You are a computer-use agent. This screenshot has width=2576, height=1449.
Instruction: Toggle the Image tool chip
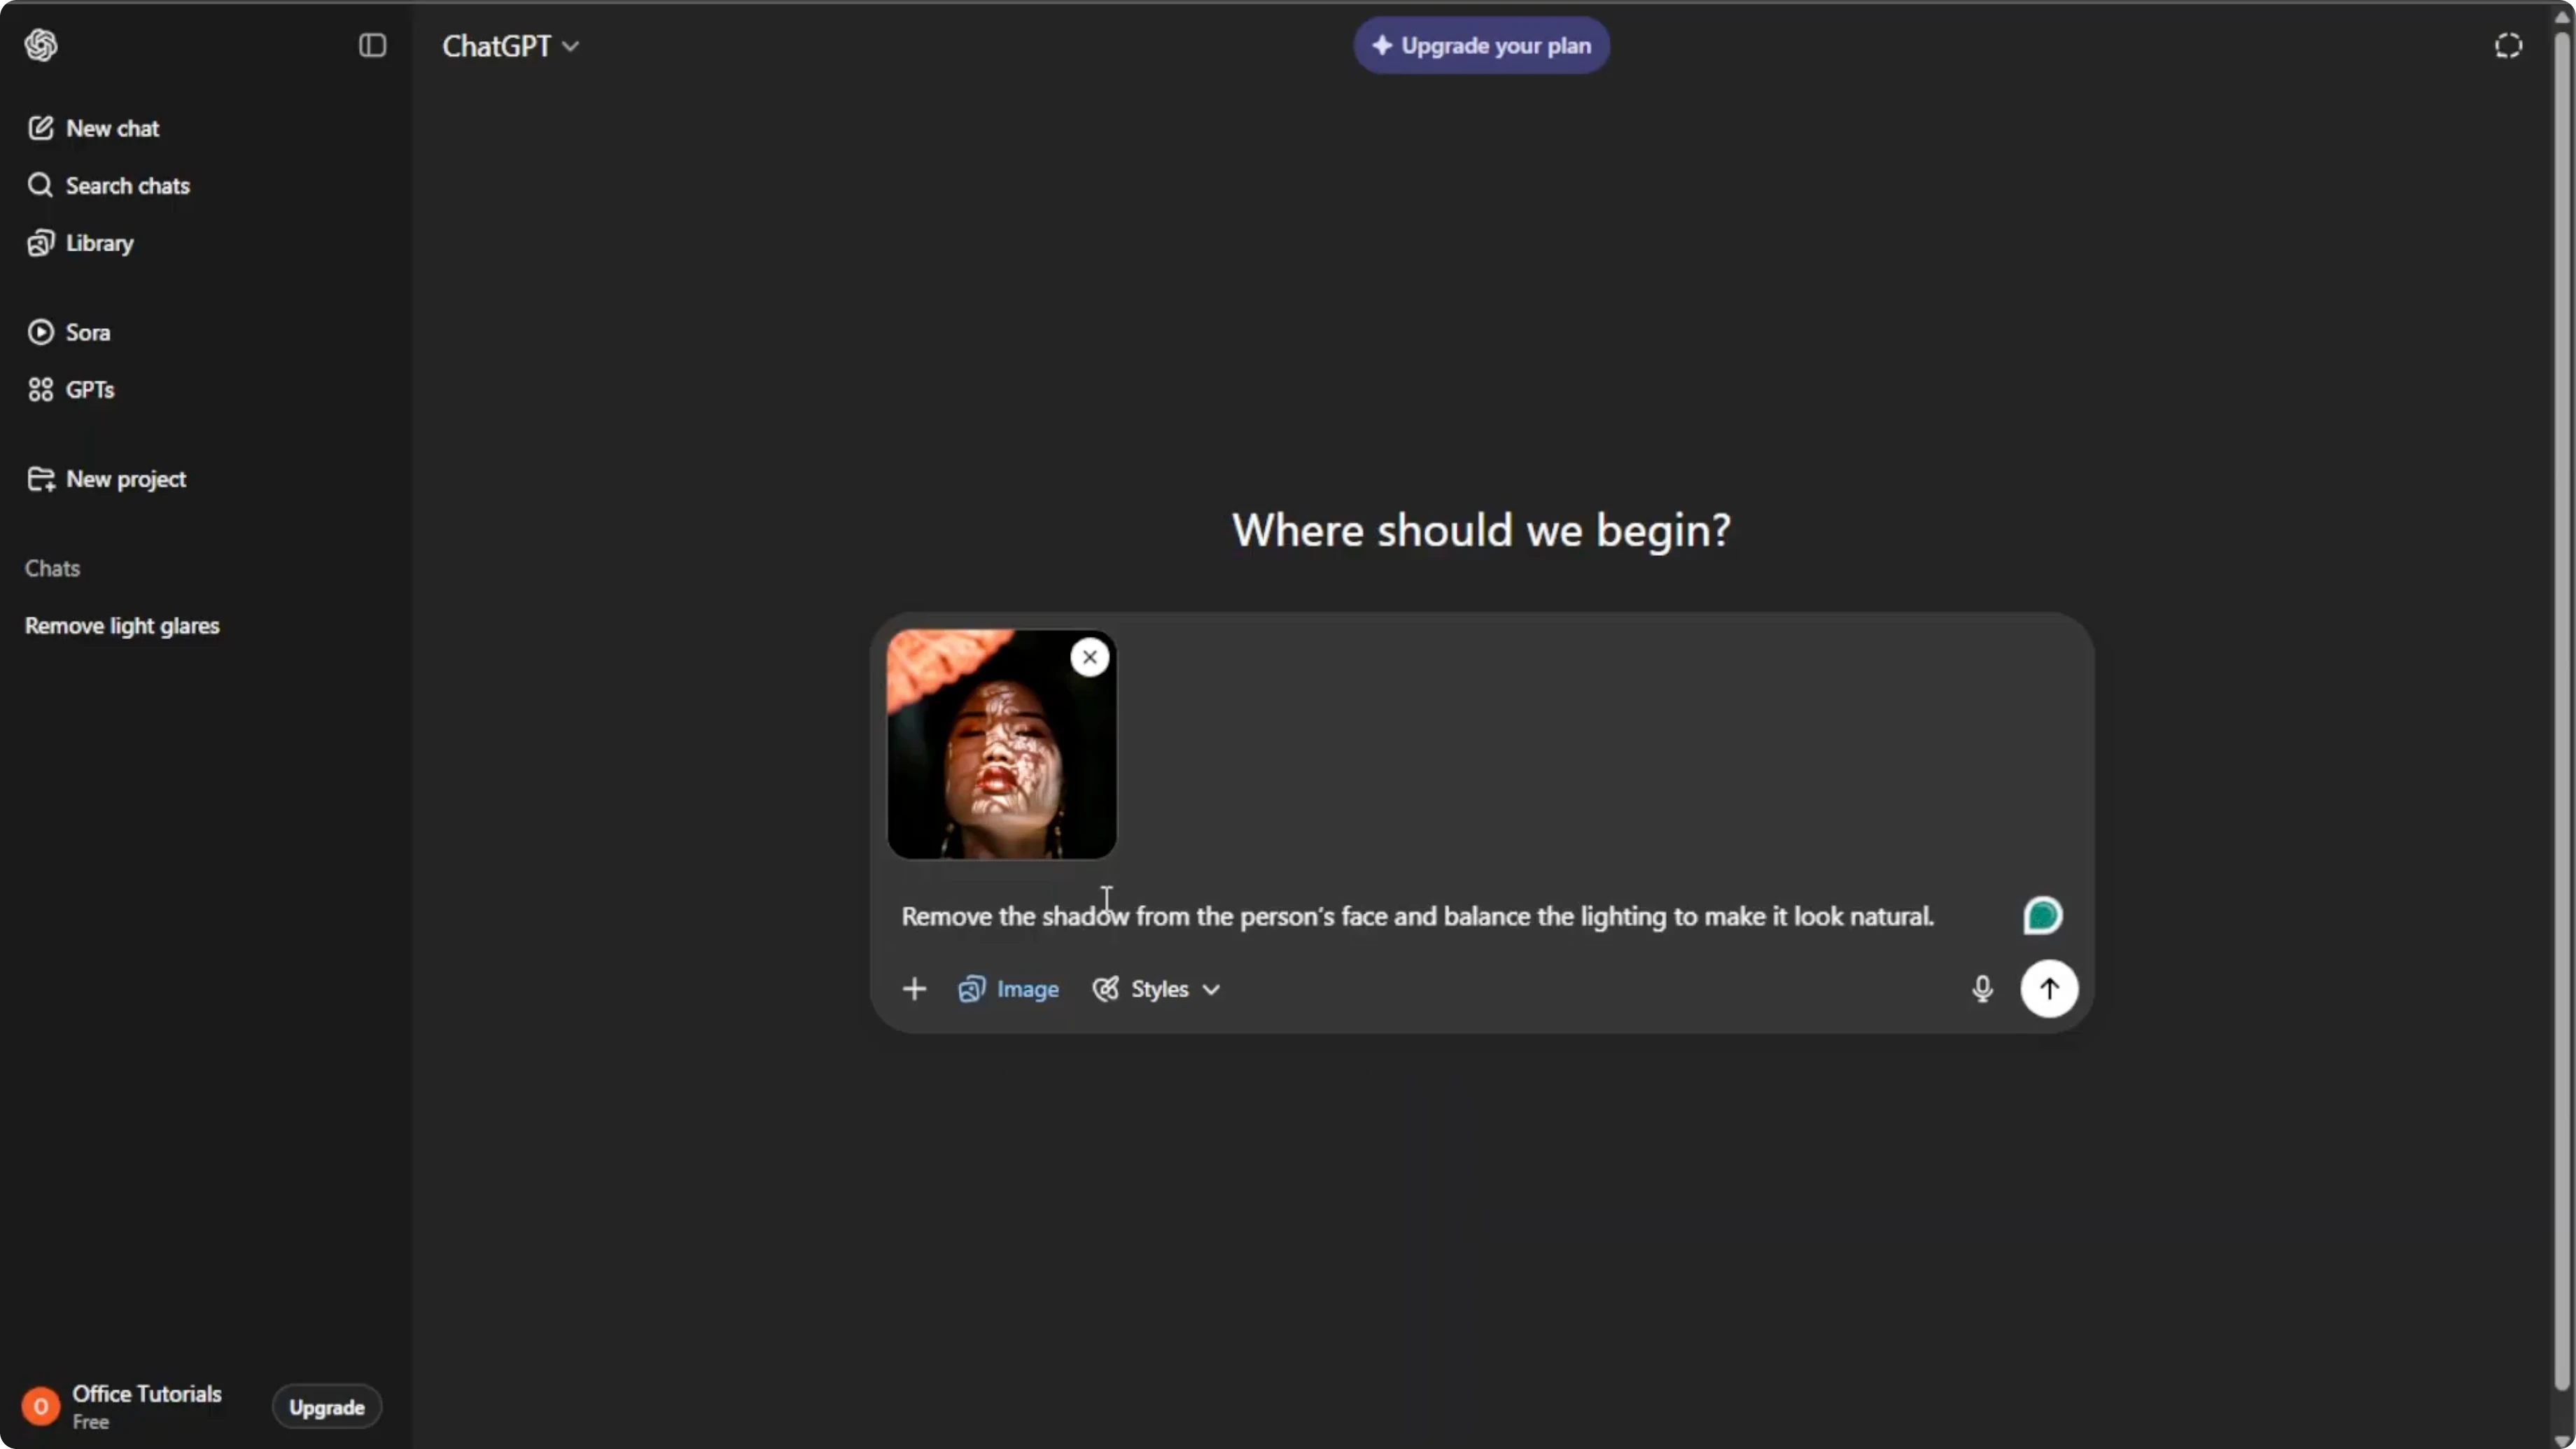[1008, 989]
